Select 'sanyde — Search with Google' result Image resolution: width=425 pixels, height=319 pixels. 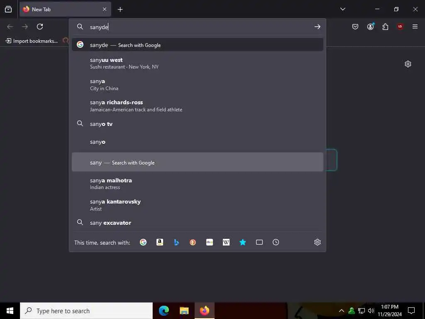(197, 45)
